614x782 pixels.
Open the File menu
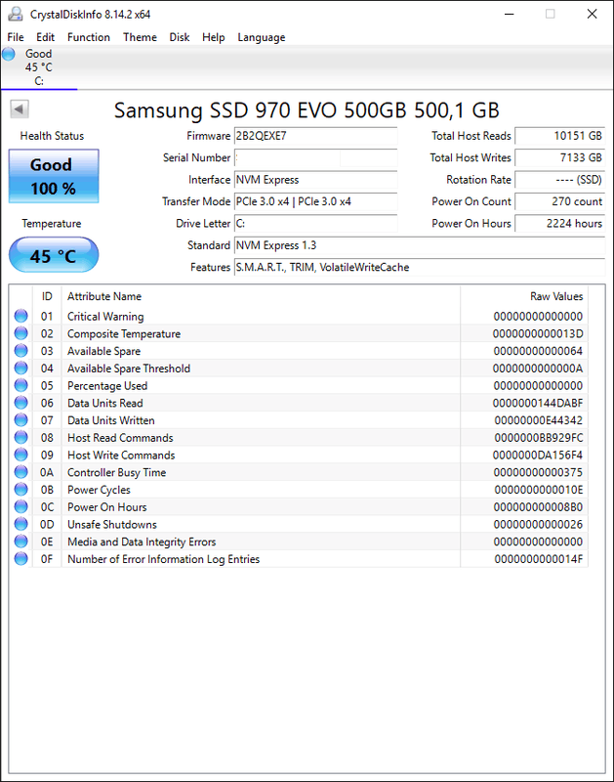tap(16, 37)
